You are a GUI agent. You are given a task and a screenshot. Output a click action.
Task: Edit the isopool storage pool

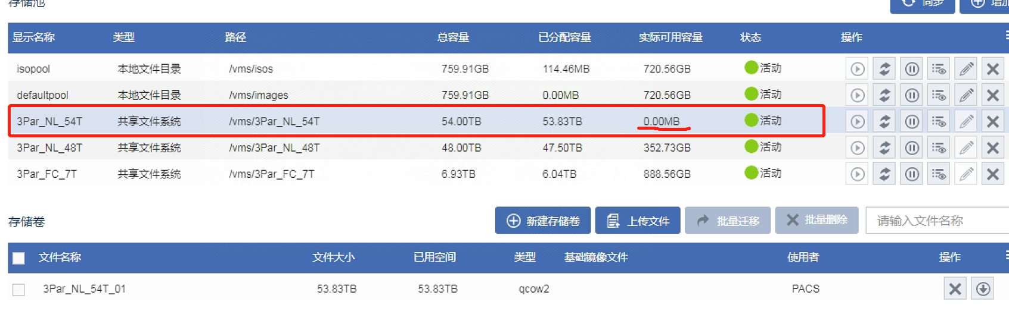coord(966,69)
